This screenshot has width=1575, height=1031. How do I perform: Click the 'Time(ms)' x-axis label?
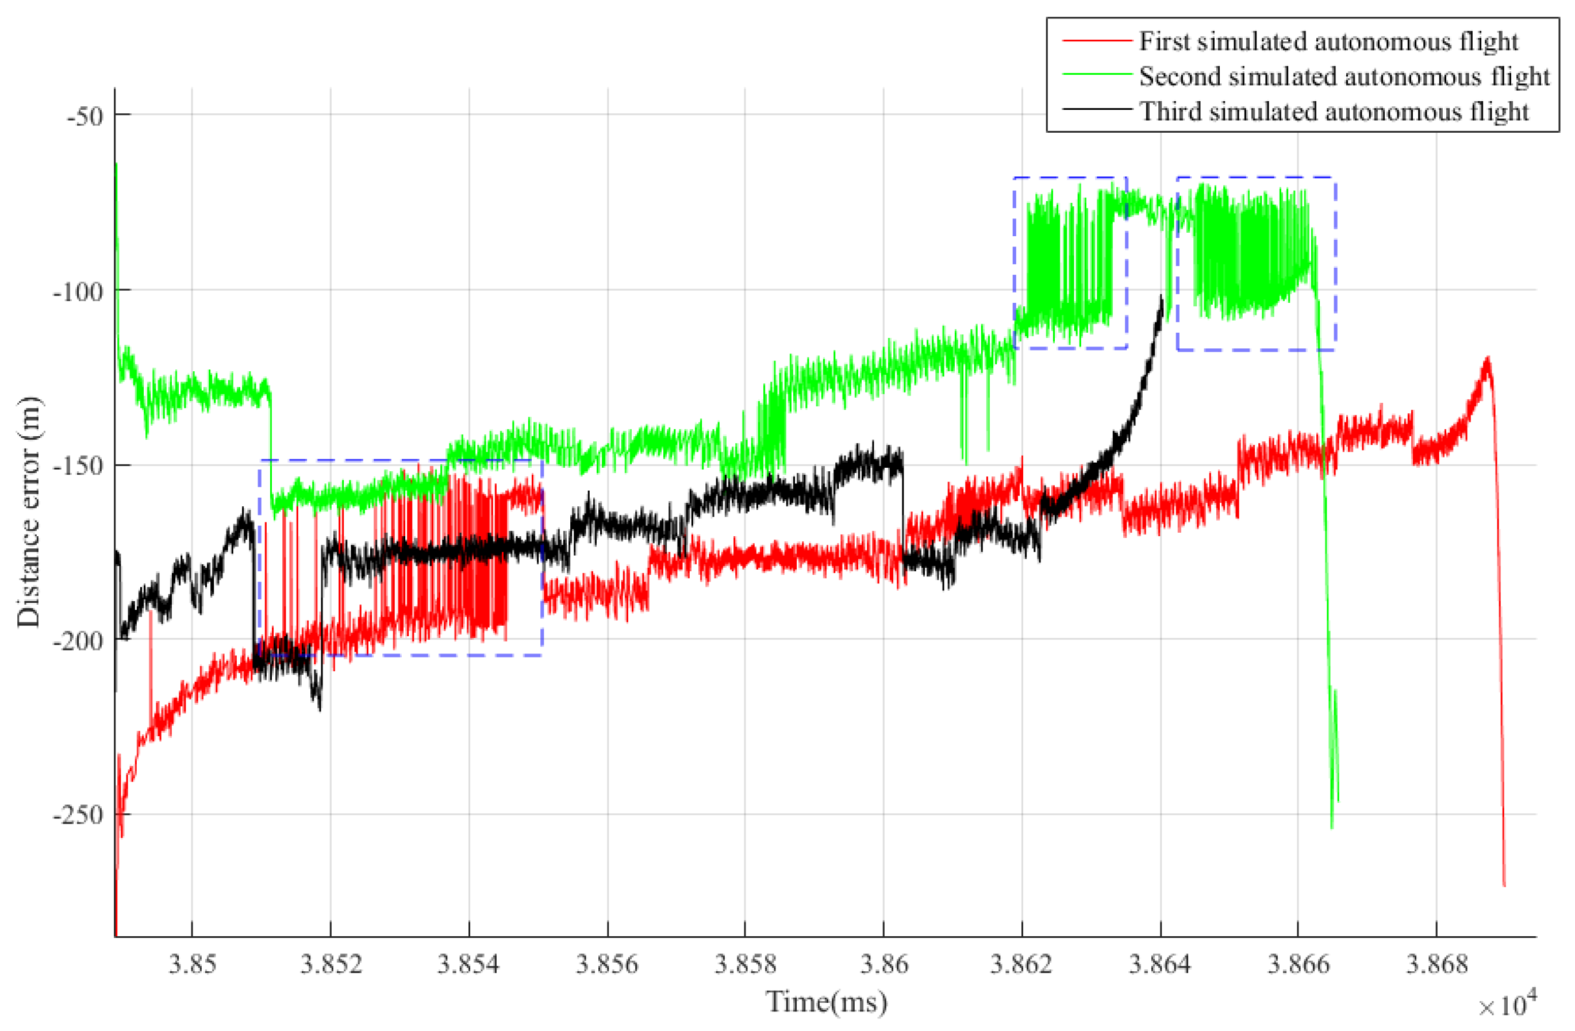[826, 1001]
